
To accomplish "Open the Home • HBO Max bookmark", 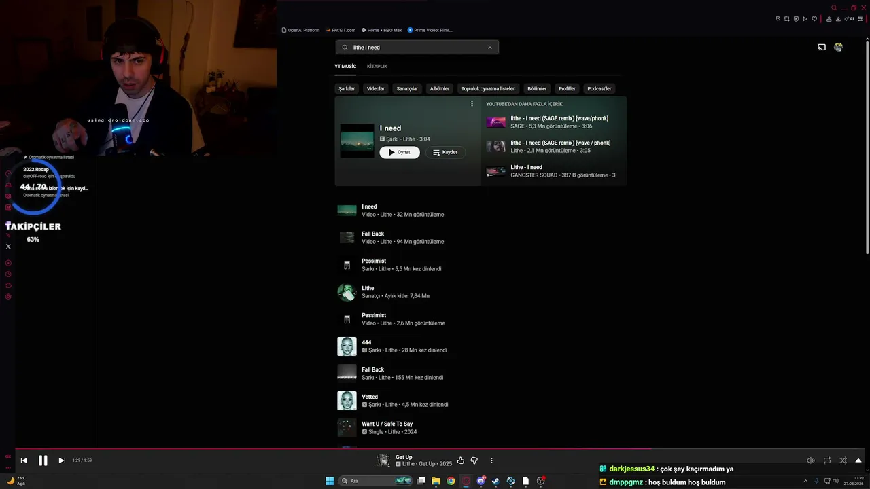I will tap(381, 30).
